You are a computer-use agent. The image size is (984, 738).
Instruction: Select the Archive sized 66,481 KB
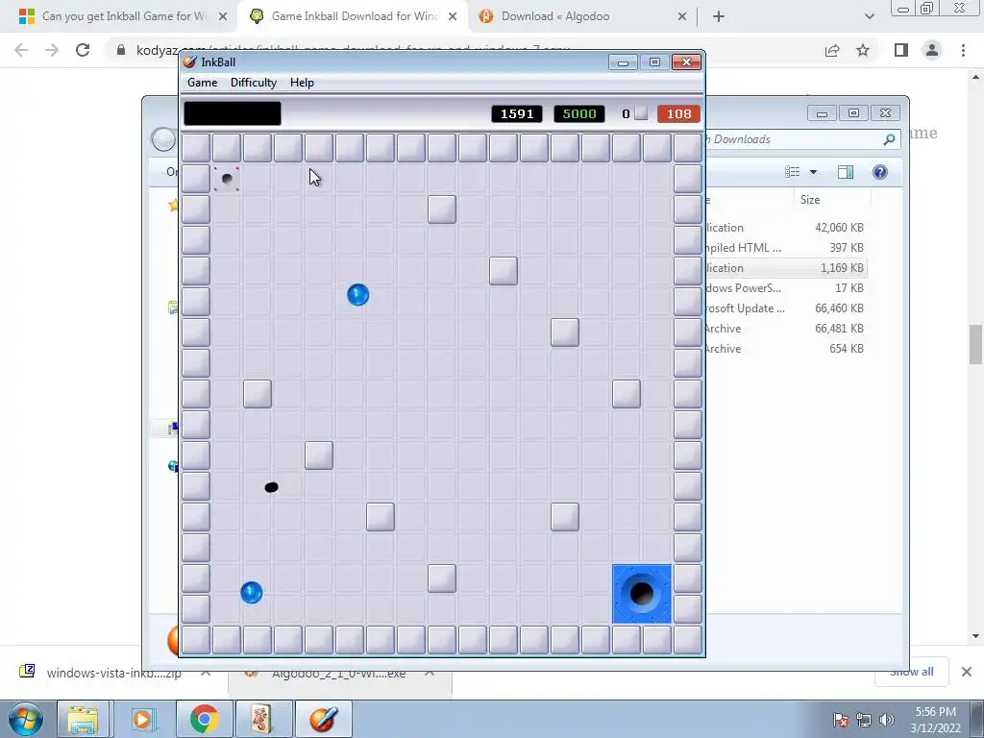pos(784,328)
